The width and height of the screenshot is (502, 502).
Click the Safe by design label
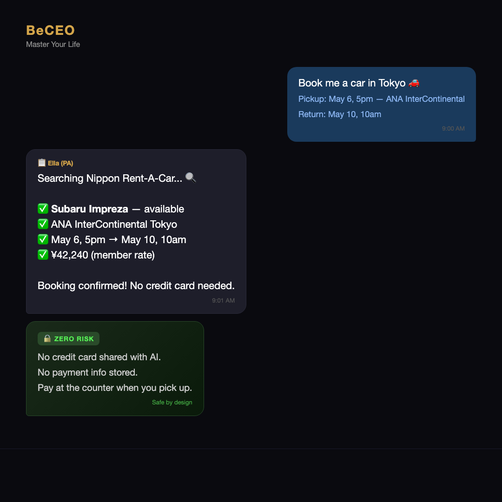pos(172,403)
